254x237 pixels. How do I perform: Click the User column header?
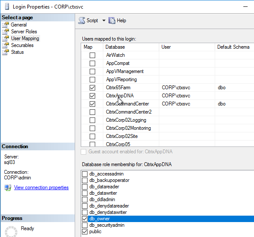point(187,47)
